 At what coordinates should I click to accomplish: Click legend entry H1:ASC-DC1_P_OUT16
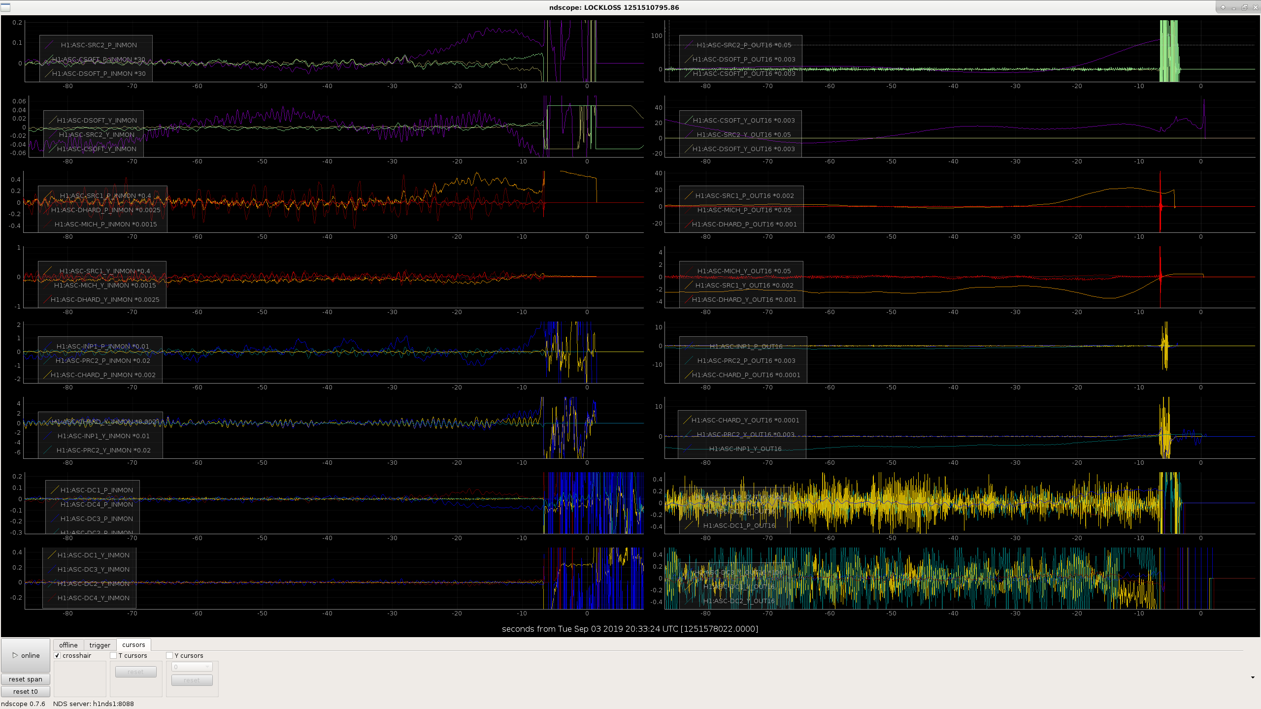pos(739,525)
